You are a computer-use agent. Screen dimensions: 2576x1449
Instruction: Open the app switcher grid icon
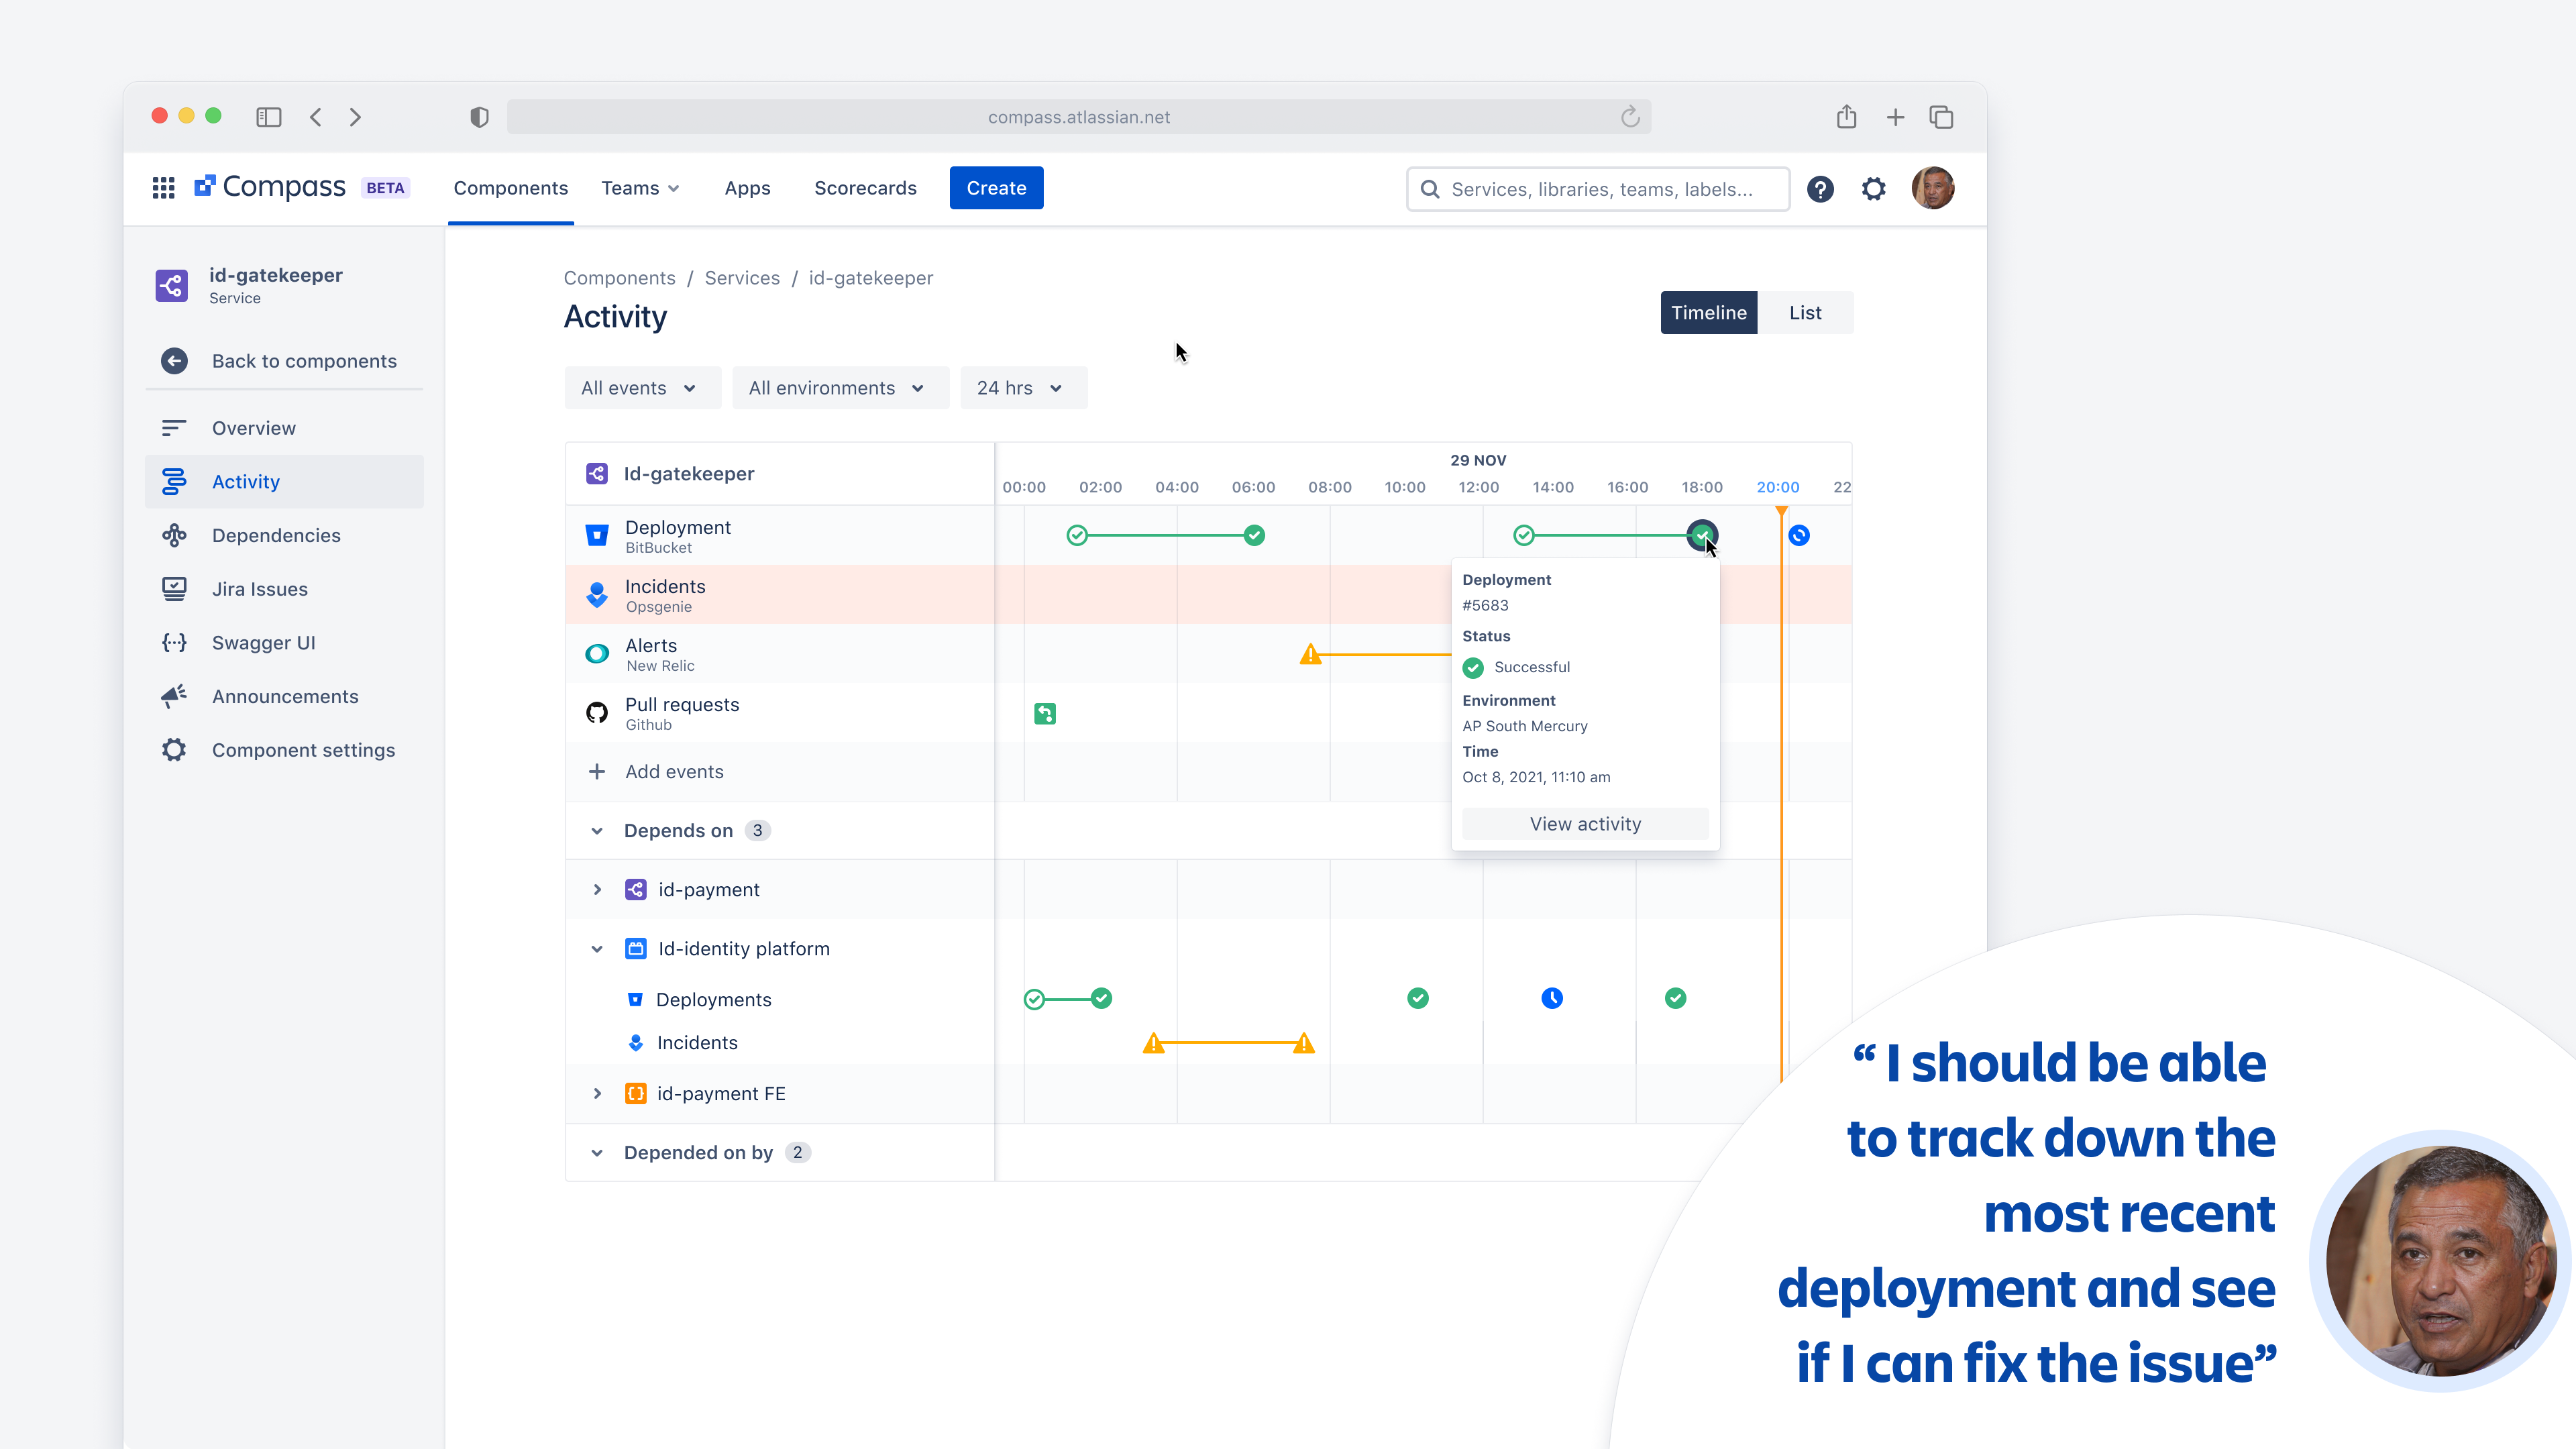163,188
